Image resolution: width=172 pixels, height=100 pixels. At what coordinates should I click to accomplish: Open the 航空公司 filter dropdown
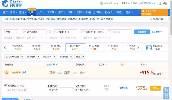[x=49, y=56]
